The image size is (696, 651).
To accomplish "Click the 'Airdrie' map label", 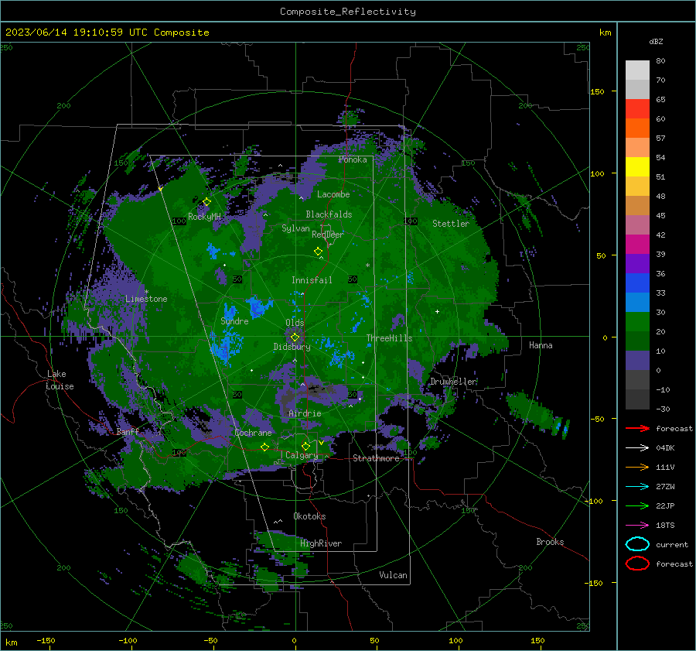I will pyautogui.click(x=305, y=413).
